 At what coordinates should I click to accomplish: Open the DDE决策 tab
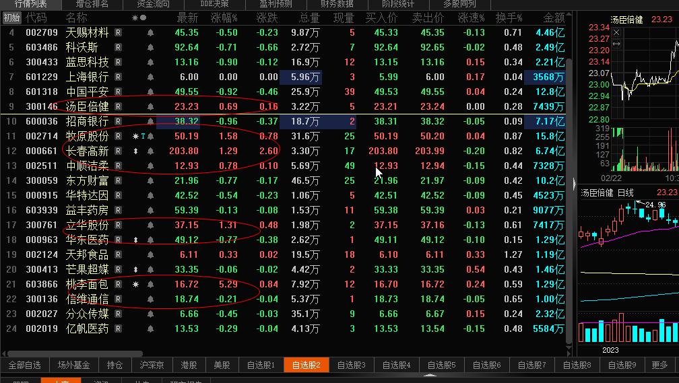(214, 4)
